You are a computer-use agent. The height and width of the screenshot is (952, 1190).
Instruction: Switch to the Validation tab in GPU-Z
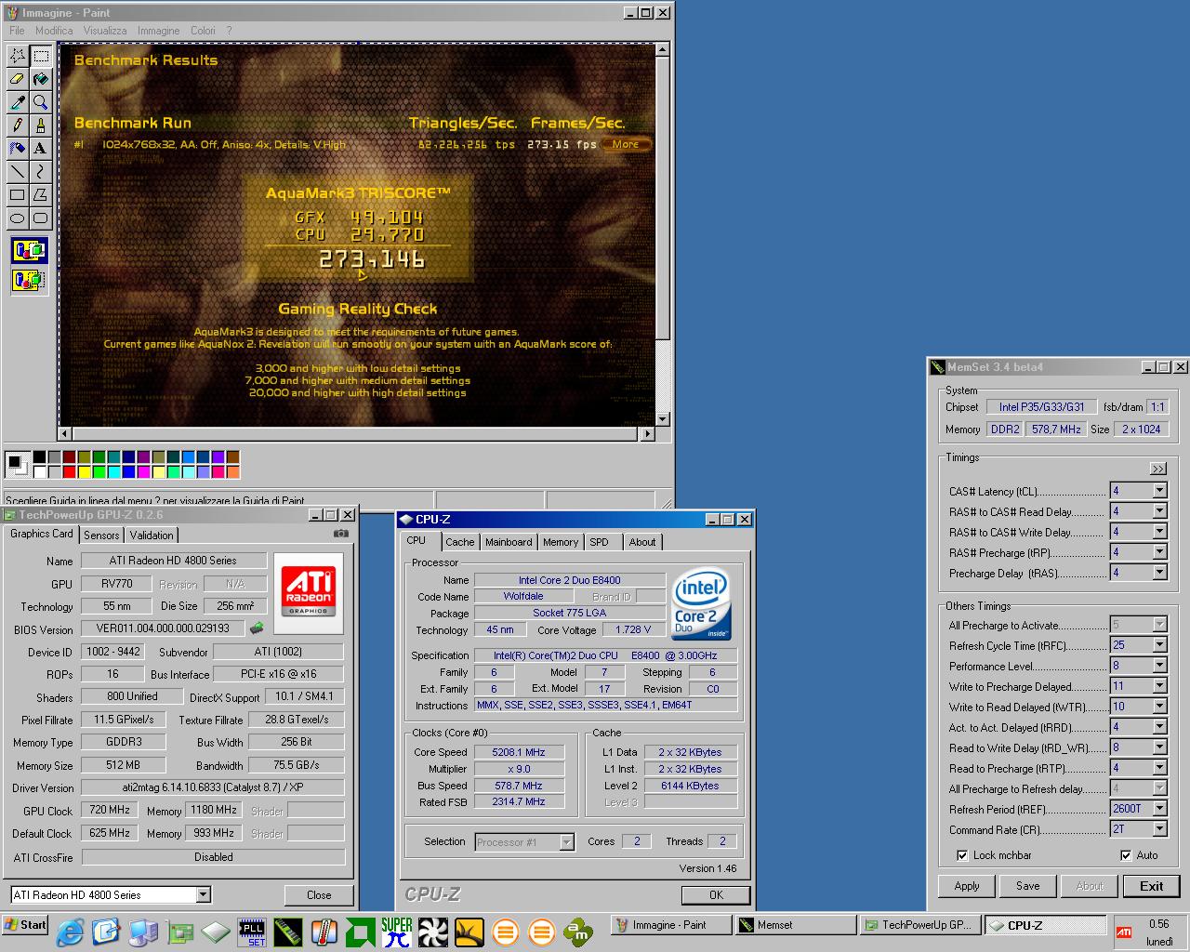[152, 535]
